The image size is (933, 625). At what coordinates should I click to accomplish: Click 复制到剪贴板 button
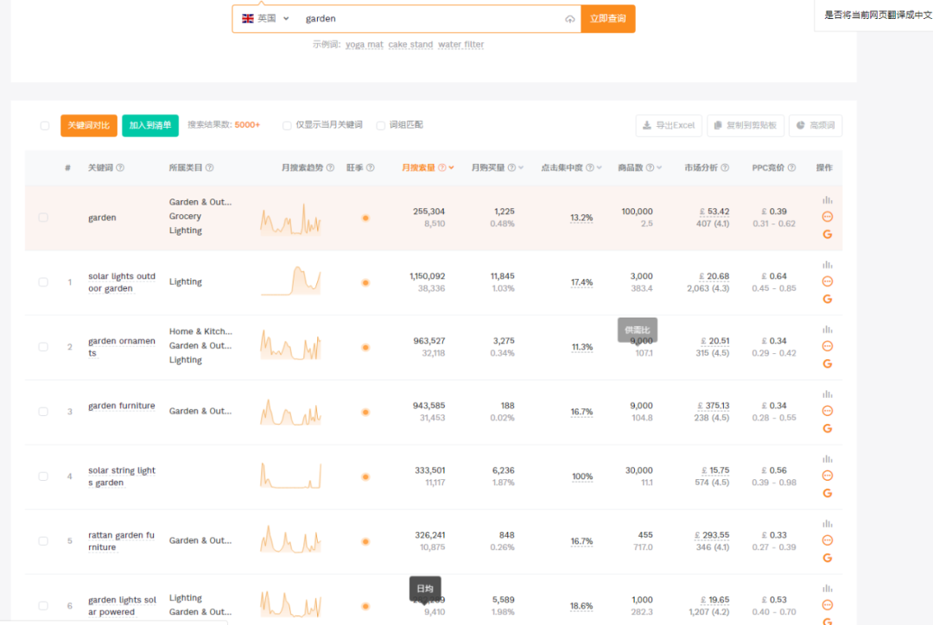click(745, 125)
